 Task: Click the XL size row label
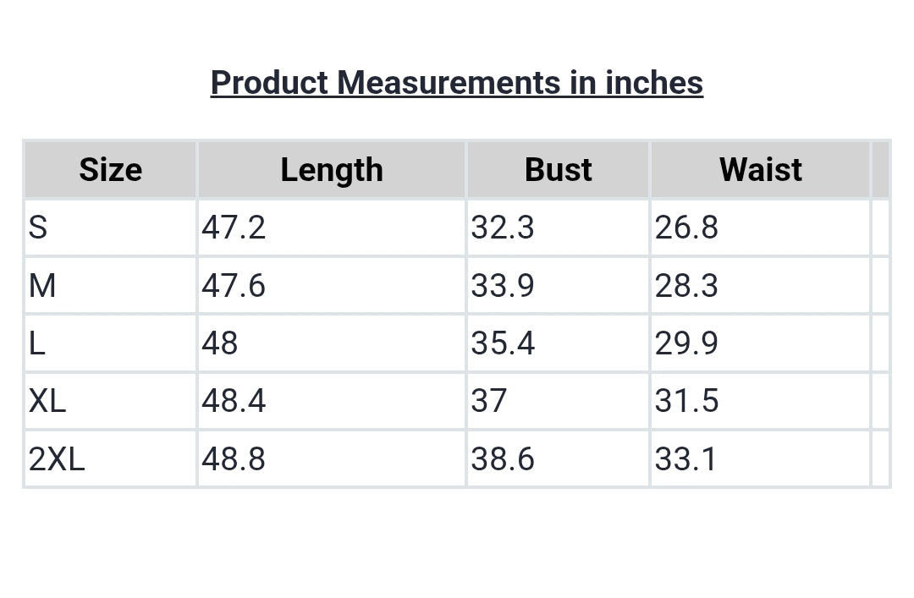(110, 401)
